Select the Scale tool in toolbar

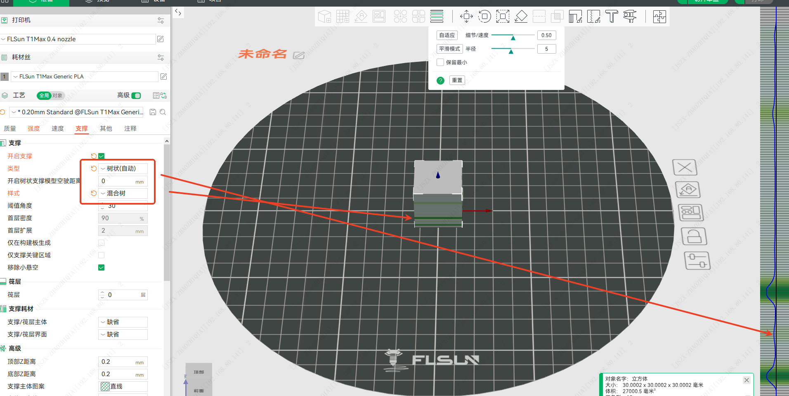point(503,16)
